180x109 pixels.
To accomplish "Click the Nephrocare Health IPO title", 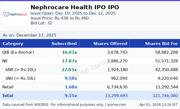I will (x=75, y=7).
